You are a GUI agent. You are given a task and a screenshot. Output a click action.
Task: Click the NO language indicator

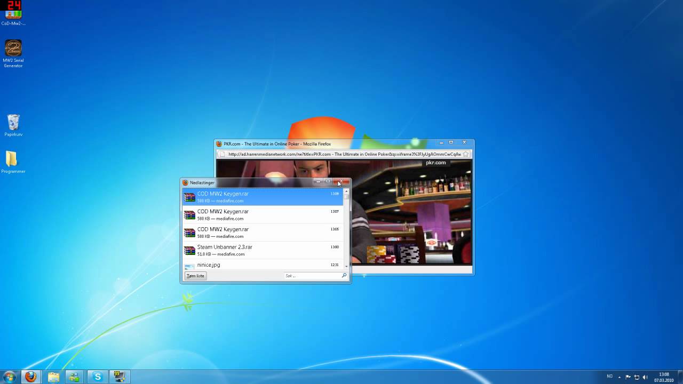tap(609, 377)
